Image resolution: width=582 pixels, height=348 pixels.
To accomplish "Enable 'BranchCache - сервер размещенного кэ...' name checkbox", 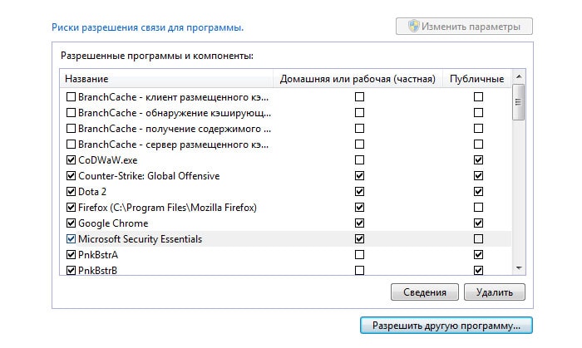I will 71,145.
